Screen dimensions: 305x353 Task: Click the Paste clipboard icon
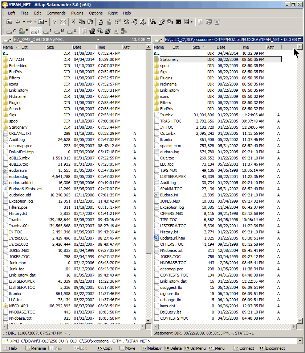click(90, 22)
